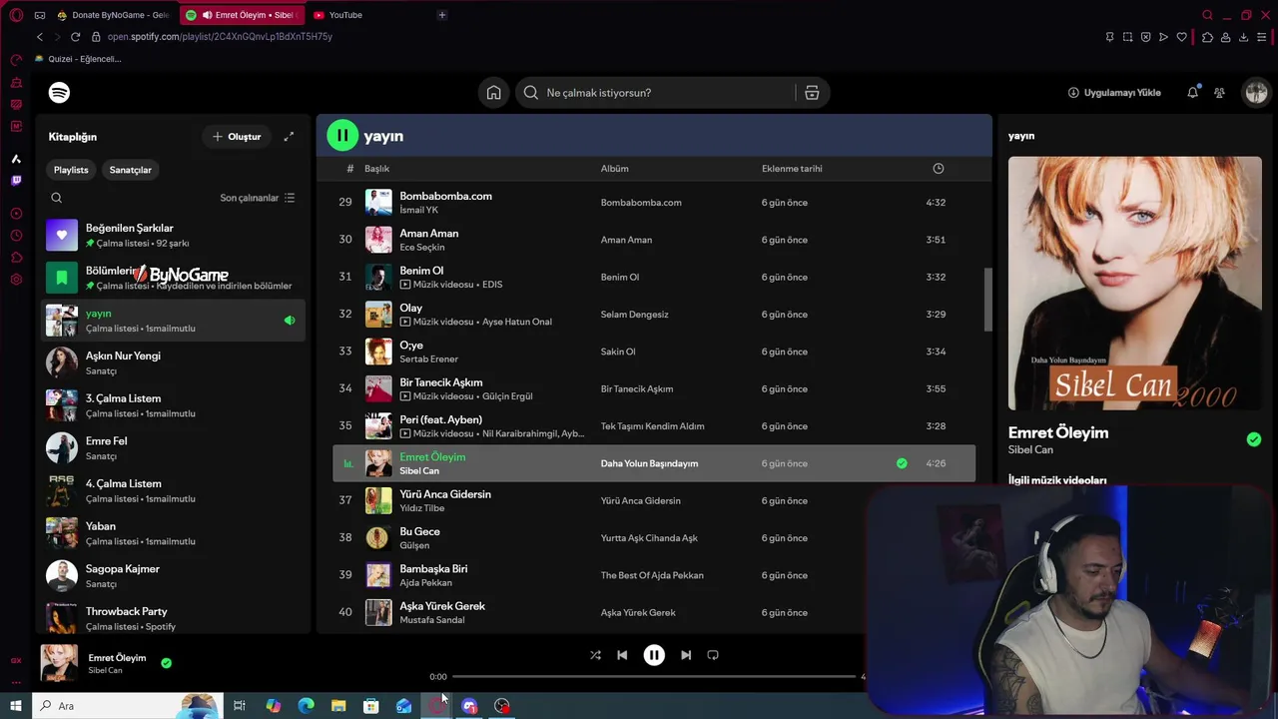Skip to the next track
Image resolution: width=1278 pixels, height=719 pixels.
click(x=686, y=655)
